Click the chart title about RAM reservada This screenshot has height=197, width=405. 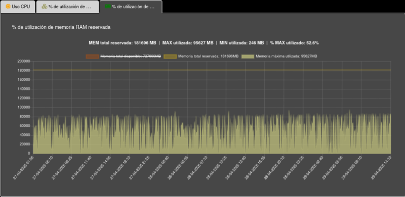[61, 27]
